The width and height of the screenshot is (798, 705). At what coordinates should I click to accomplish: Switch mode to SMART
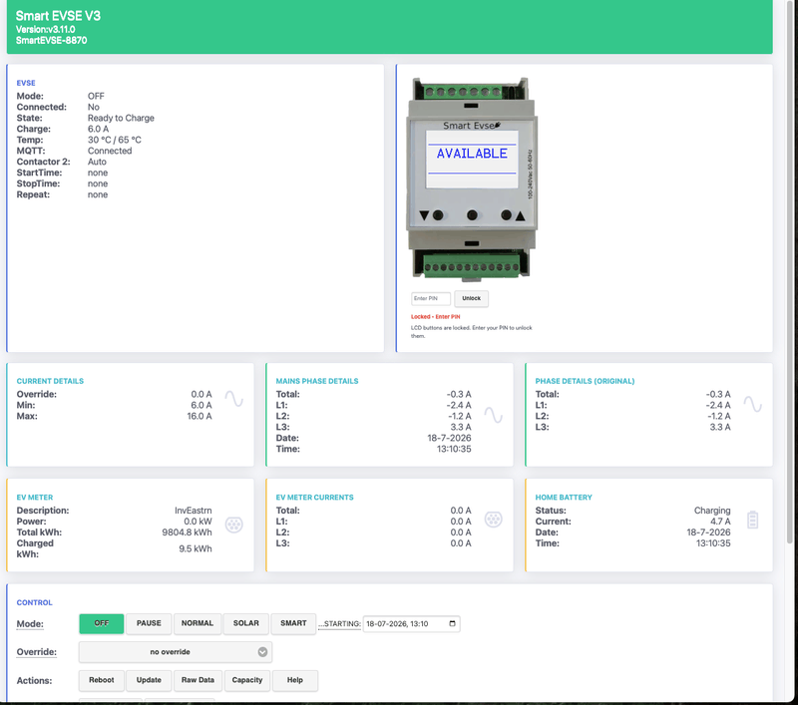click(x=293, y=623)
